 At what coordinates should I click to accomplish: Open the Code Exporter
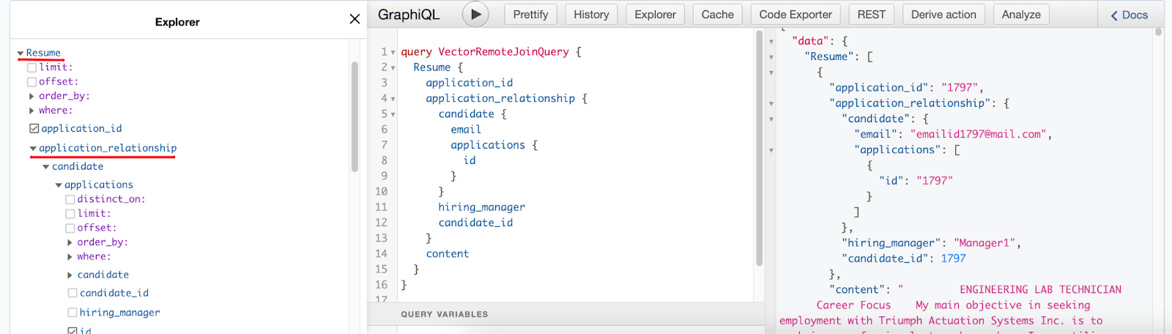pyautogui.click(x=795, y=15)
